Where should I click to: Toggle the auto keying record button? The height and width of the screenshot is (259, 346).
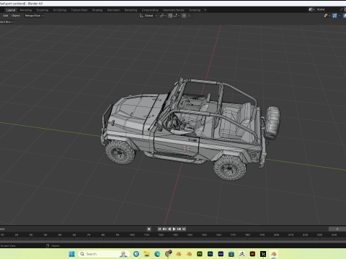pyautogui.click(x=149, y=229)
